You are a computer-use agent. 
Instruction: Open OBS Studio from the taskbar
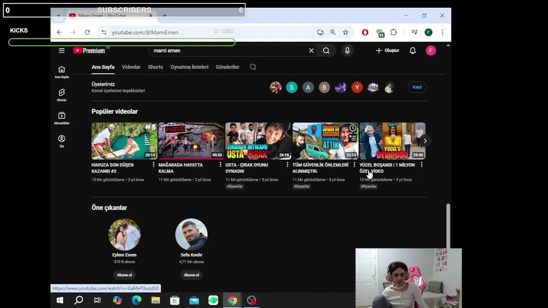click(x=252, y=300)
